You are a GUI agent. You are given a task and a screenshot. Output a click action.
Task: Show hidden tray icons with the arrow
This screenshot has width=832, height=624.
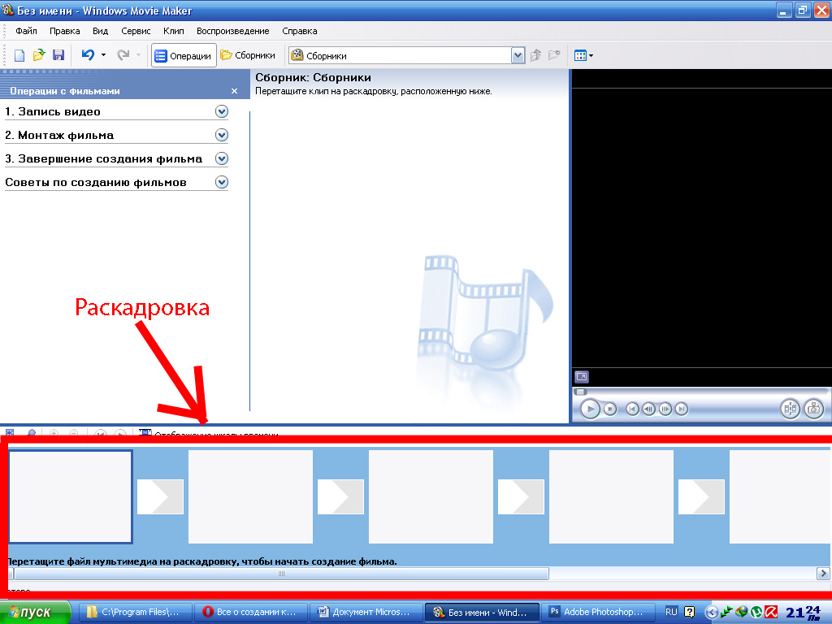711,613
